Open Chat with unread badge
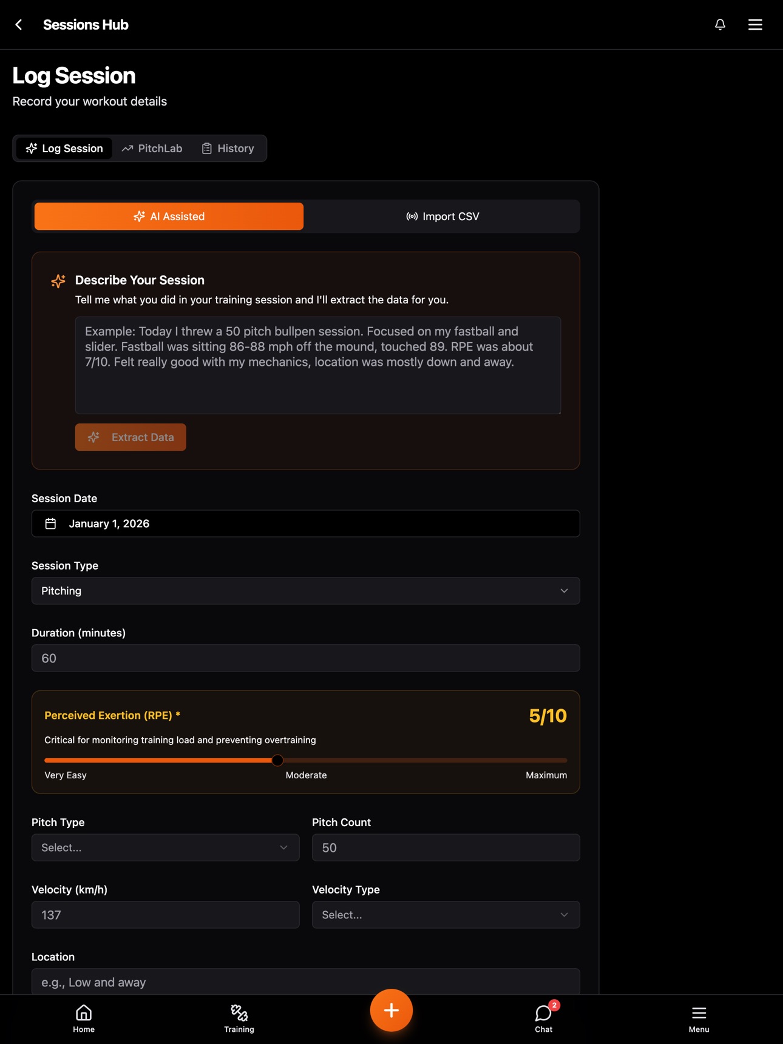The width and height of the screenshot is (783, 1044). tap(544, 1019)
